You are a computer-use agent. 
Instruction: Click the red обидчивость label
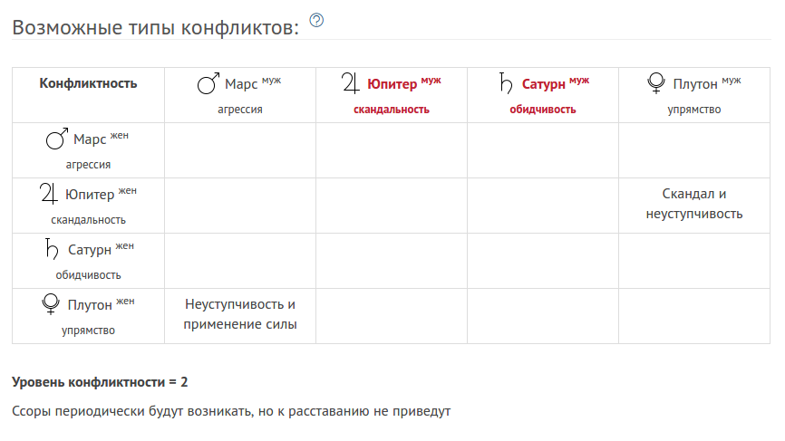coord(543,110)
